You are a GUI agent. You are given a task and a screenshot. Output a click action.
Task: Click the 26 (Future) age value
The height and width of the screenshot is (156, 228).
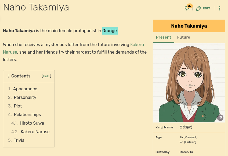[188, 142]
